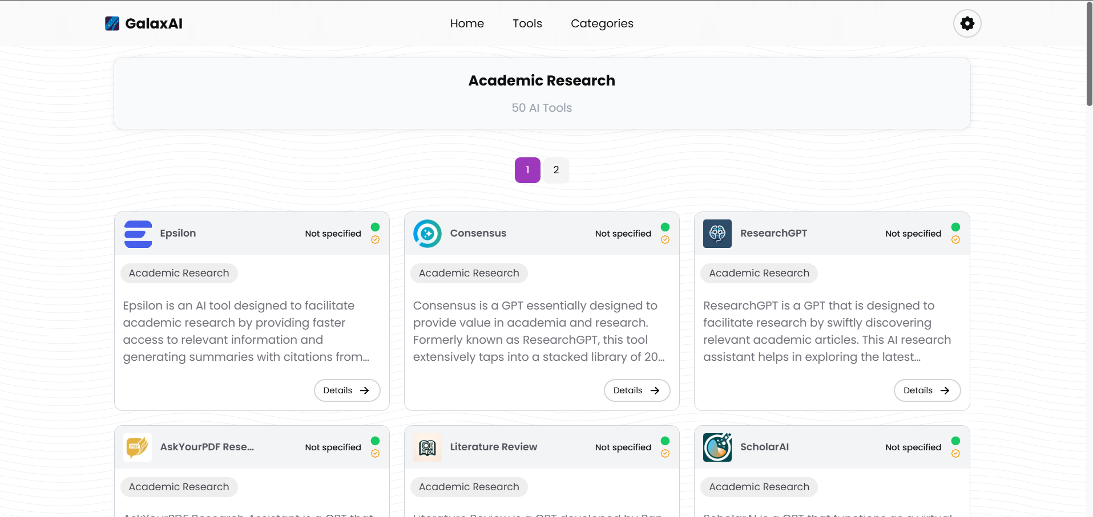Select Academic Research tag on Consensus card

469,273
